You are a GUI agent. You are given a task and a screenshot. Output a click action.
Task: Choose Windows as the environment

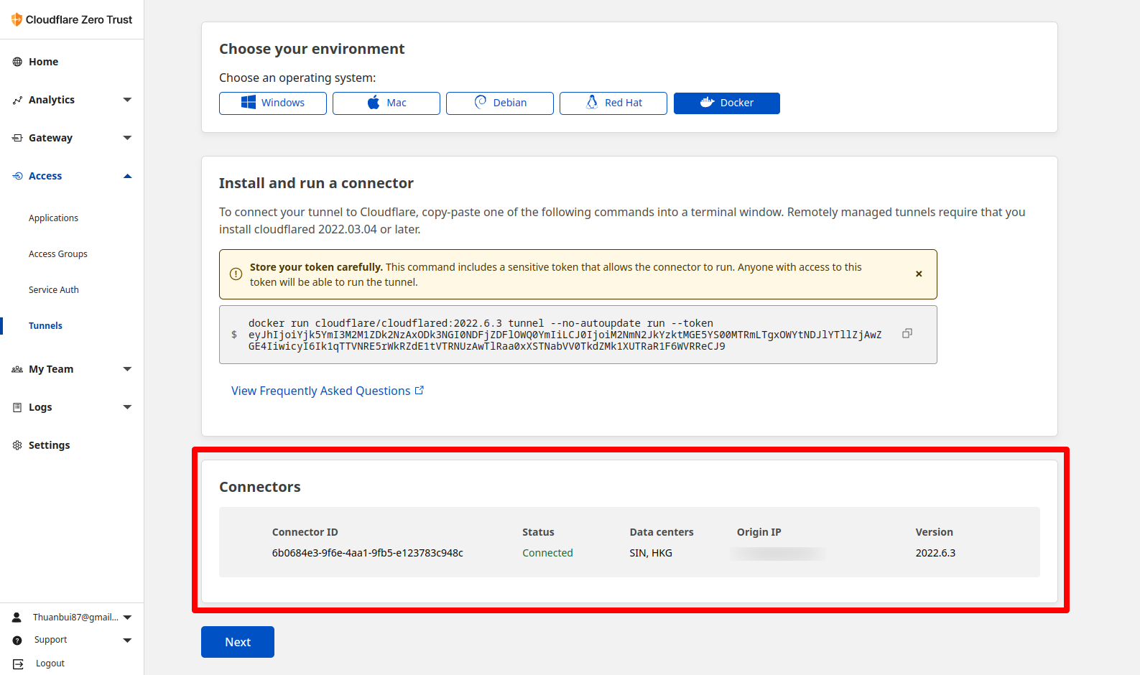click(x=273, y=103)
